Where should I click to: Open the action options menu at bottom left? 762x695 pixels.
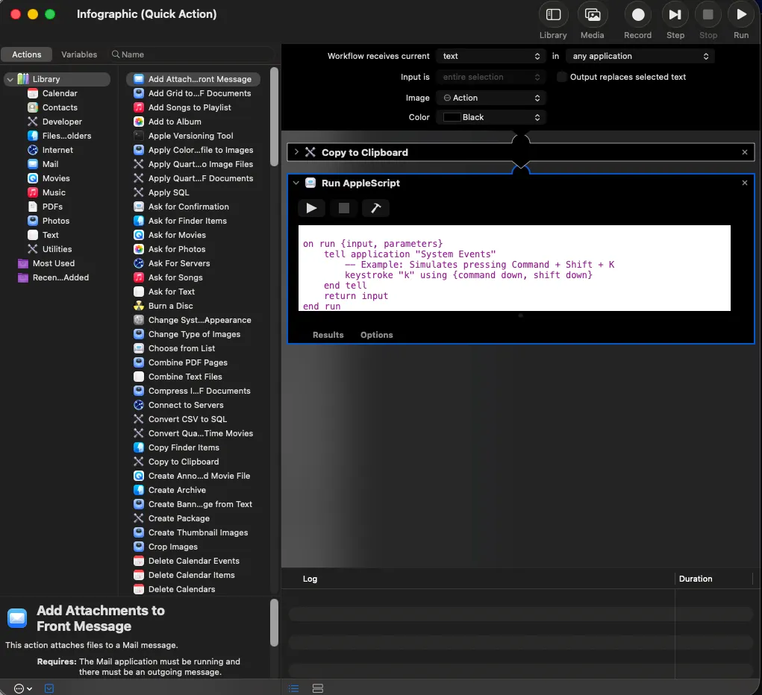click(x=23, y=688)
